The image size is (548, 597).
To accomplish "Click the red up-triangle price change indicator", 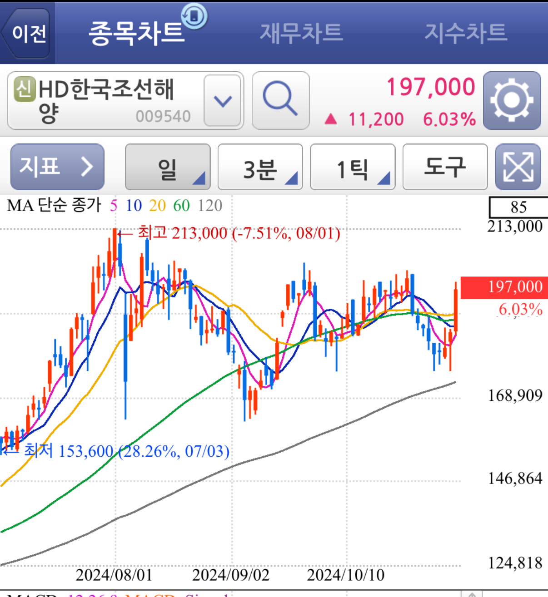I will click(331, 119).
